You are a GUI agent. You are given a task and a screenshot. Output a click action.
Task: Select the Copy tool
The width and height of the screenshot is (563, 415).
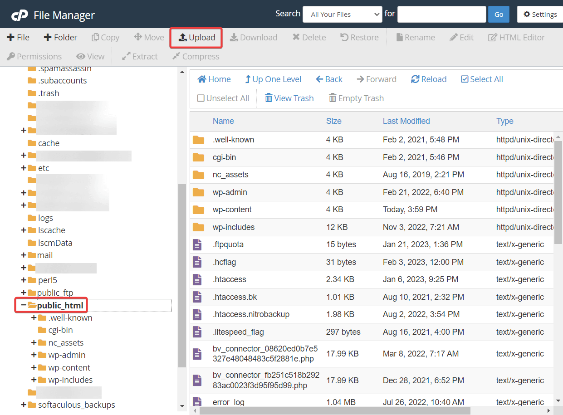click(x=105, y=37)
